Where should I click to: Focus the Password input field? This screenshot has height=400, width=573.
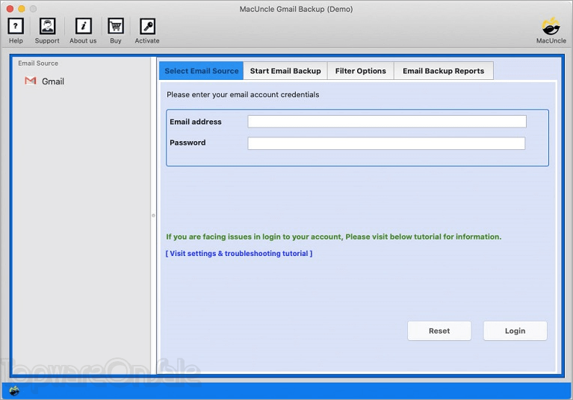[386, 143]
